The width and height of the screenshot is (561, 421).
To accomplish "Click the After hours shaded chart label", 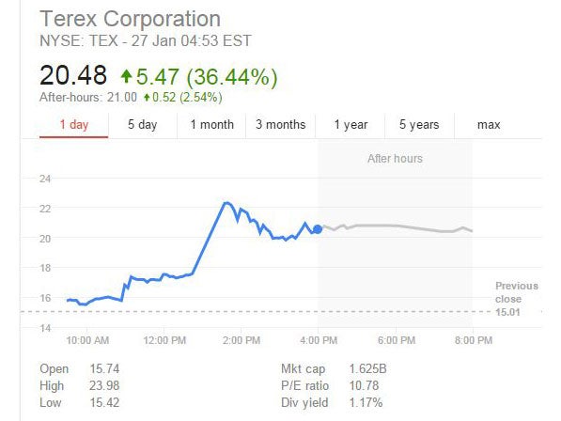I will (x=395, y=159).
